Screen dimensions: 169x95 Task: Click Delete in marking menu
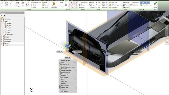point(68,46)
